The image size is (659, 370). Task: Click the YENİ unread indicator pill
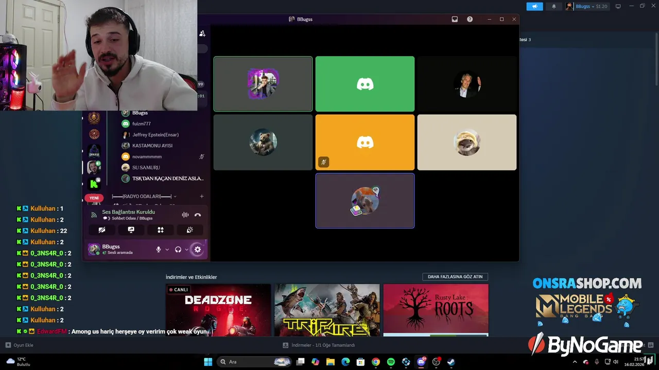click(x=94, y=198)
